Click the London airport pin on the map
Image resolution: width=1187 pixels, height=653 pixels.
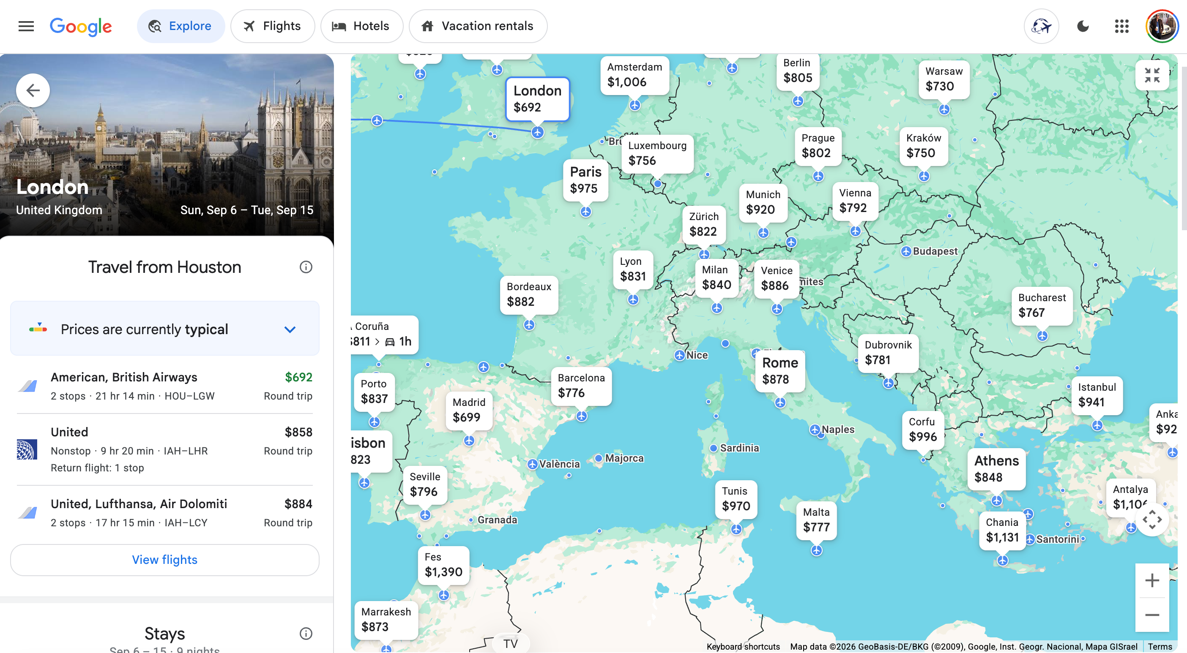click(537, 133)
